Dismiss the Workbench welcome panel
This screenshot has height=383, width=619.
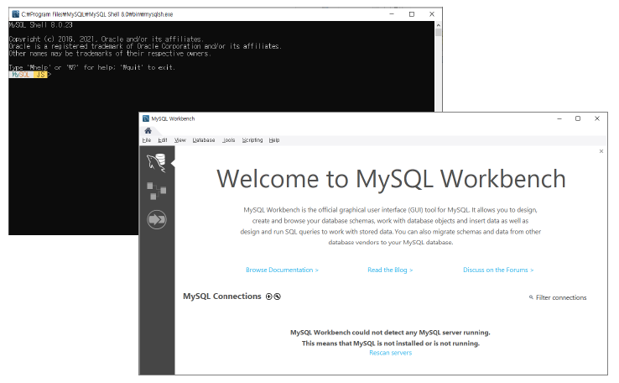point(601,151)
